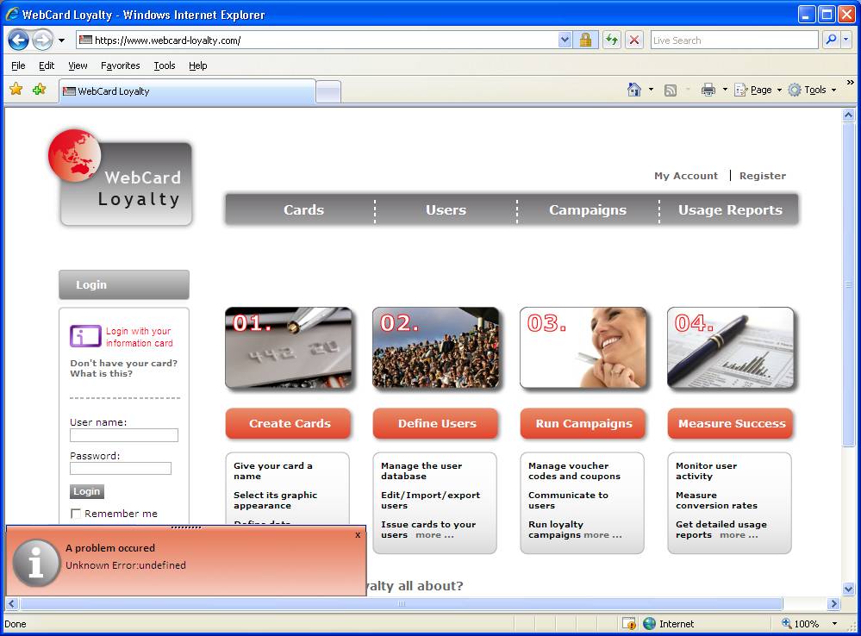Go to the Users navigation section
861x636 pixels.
[446, 209]
